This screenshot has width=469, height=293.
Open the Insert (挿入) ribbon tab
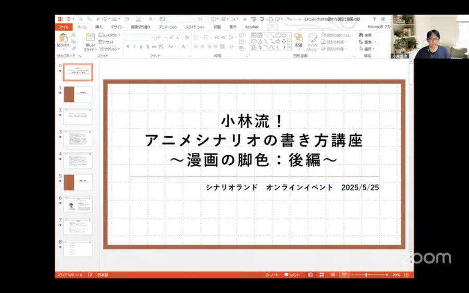pyautogui.click(x=98, y=27)
